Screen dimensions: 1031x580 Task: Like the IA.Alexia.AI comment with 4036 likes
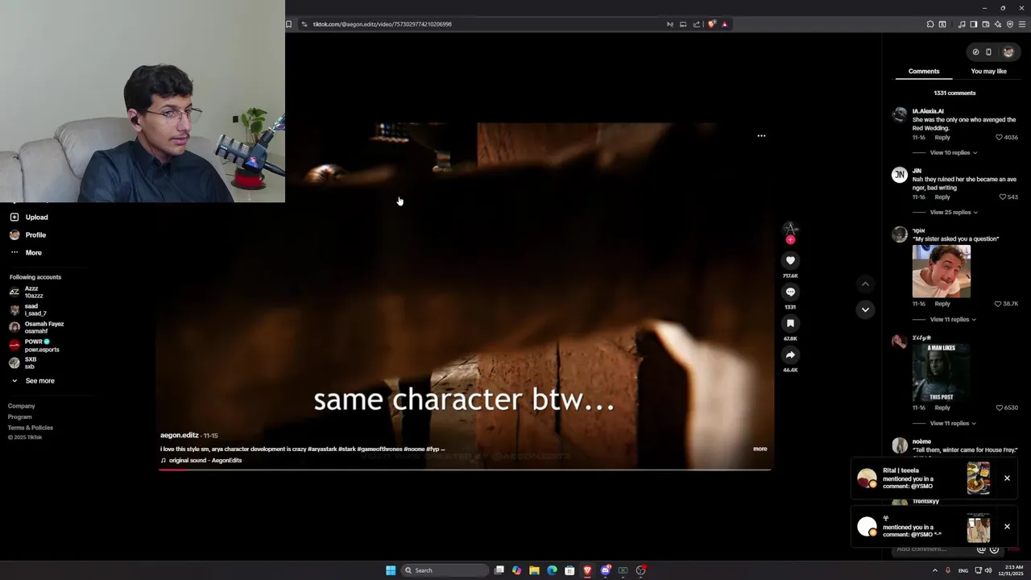click(x=999, y=137)
